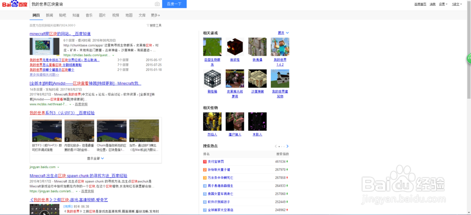Open 百度快照 for spawn chunk result
The width and height of the screenshot is (471, 215).
(x=88, y=191)
